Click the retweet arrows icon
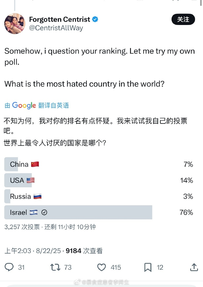The image size is (203, 287). pyautogui.click(x=55, y=267)
